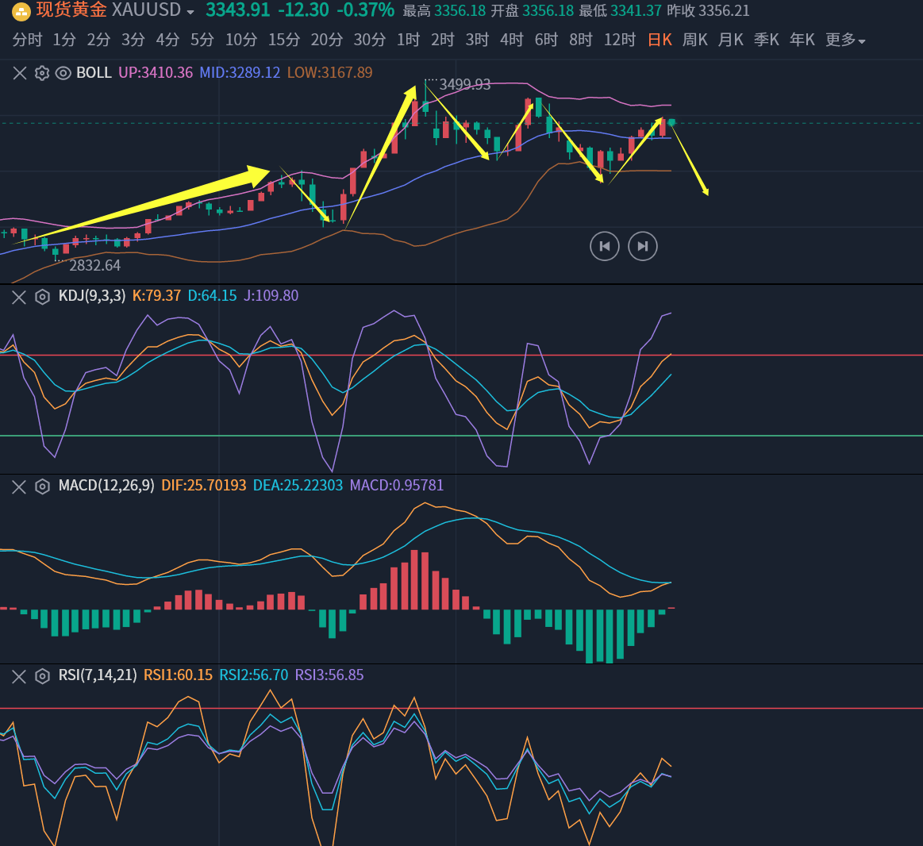Select the 4分 timeframe
The width and height of the screenshot is (923, 846).
pyautogui.click(x=167, y=40)
